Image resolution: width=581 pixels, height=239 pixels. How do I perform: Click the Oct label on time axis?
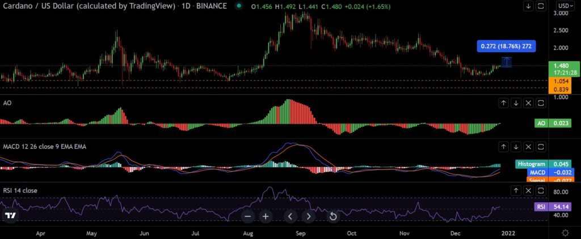351,233
